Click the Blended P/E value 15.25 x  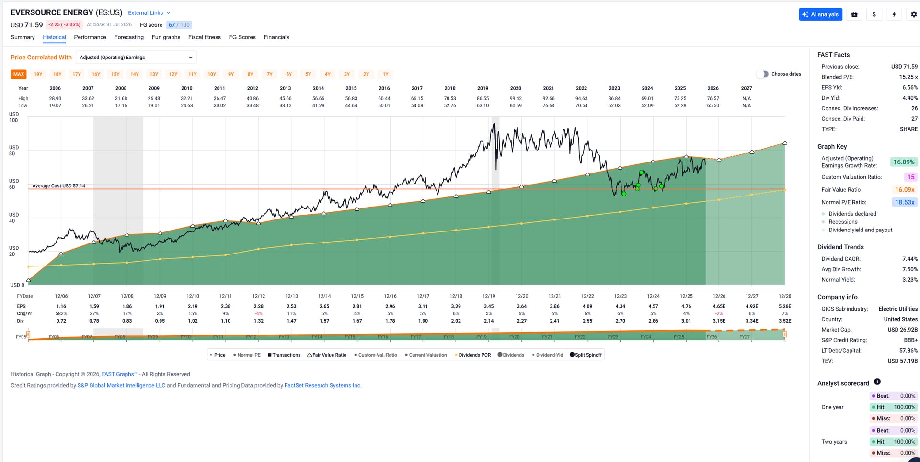pyautogui.click(x=908, y=77)
